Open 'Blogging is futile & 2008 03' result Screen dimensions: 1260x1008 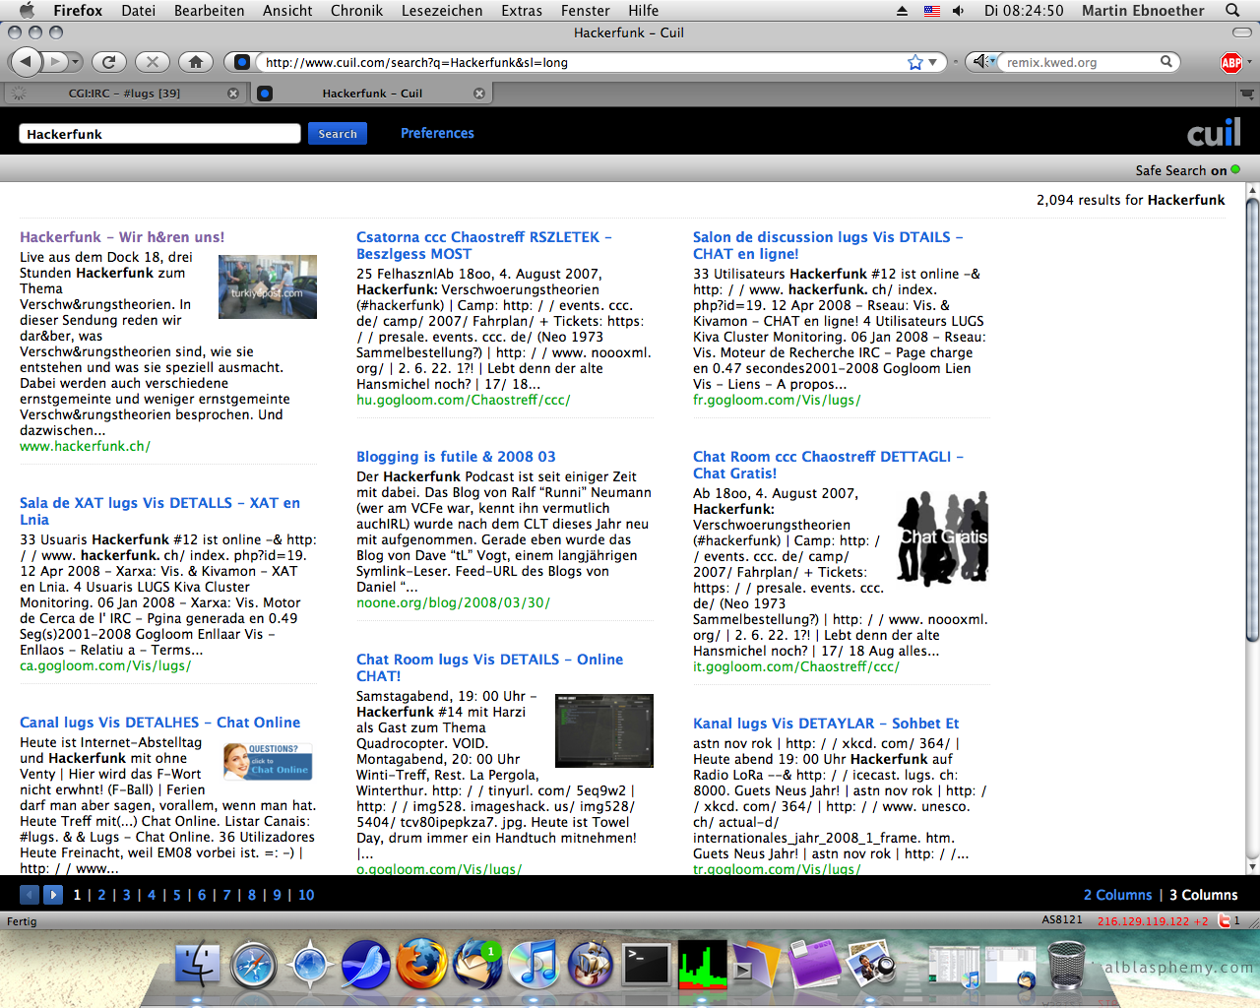pyautogui.click(x=456, y=457)
